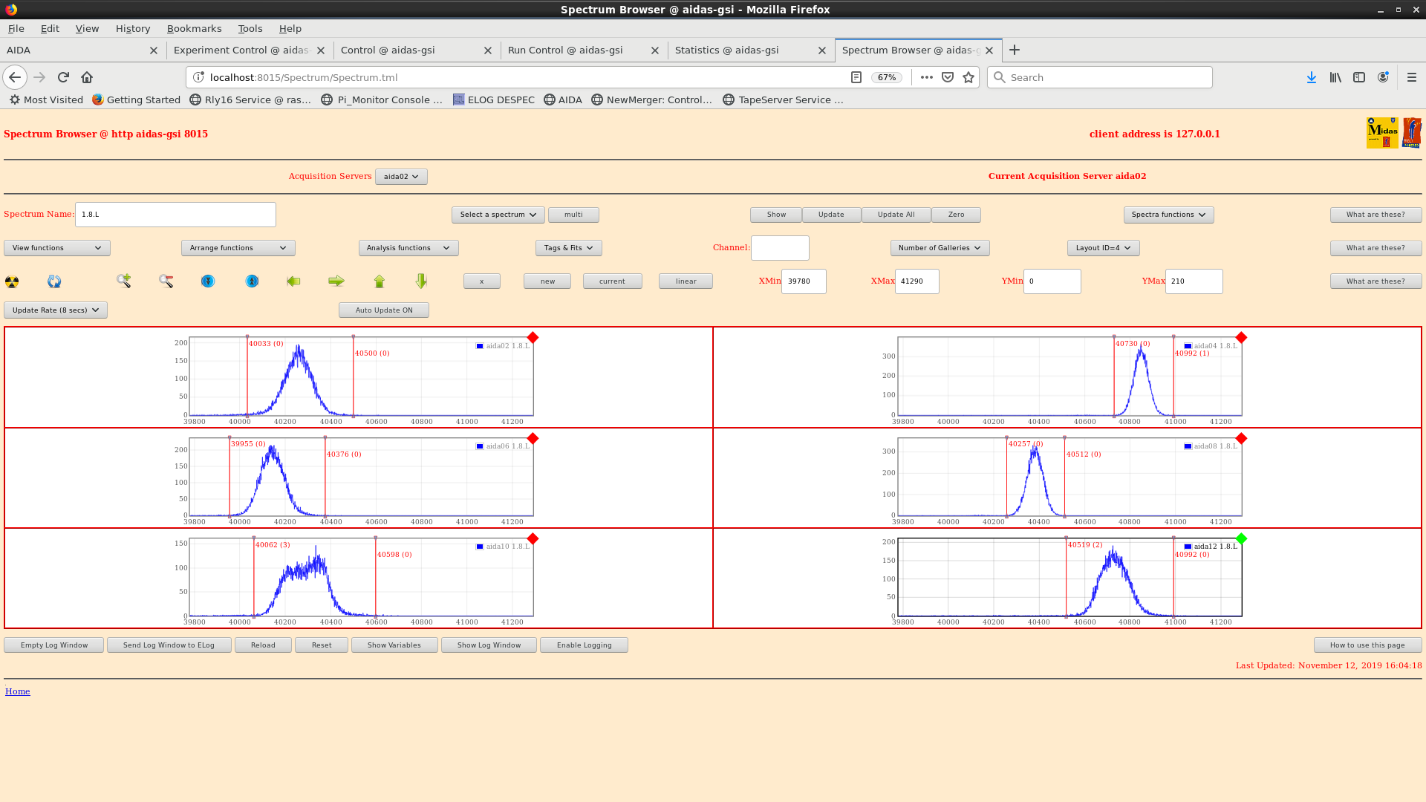
Task: Click the blue legend swatch for aida02 1.8.L
Action: [480, 346]
